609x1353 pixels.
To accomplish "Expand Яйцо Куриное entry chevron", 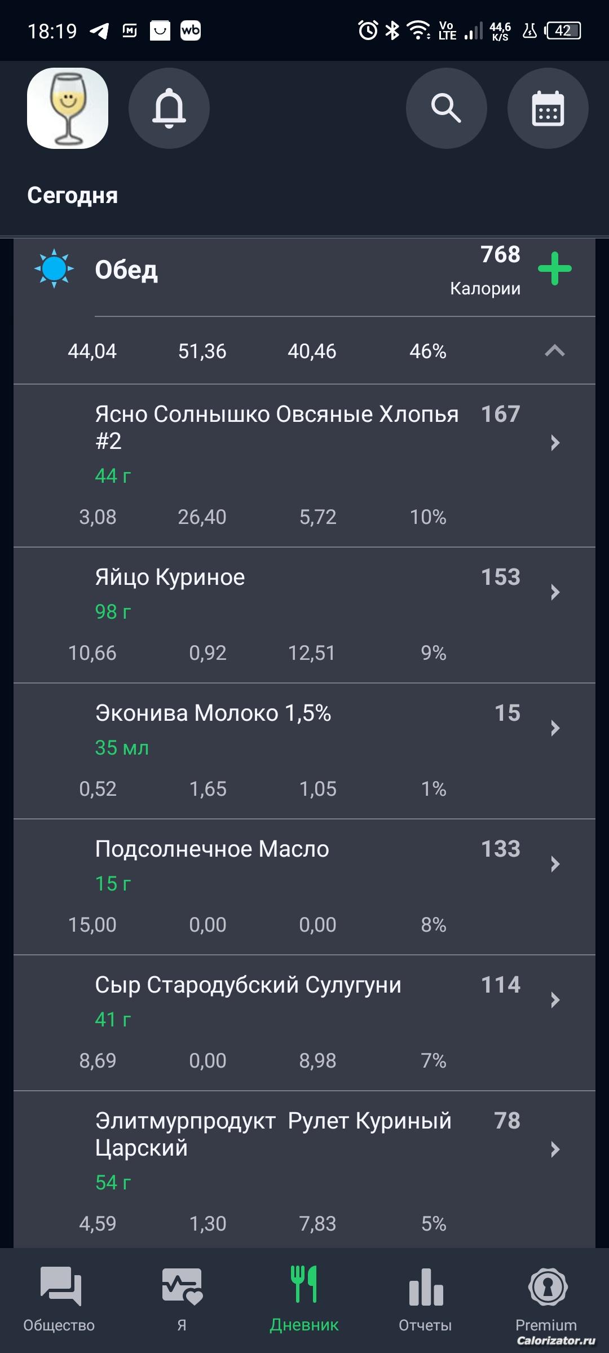I will (554, 592).
